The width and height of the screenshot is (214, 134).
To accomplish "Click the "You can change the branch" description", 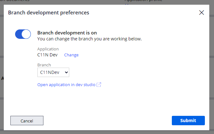I will 89,39.
